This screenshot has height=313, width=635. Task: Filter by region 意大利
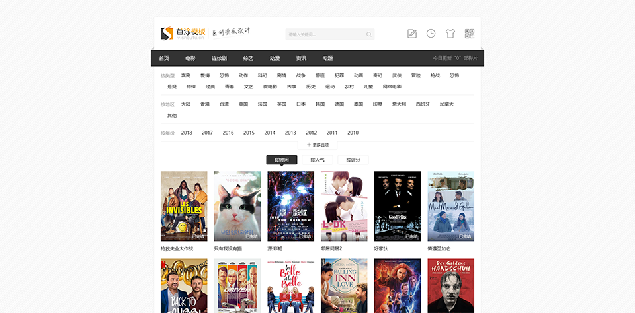(x=400, y=104)
